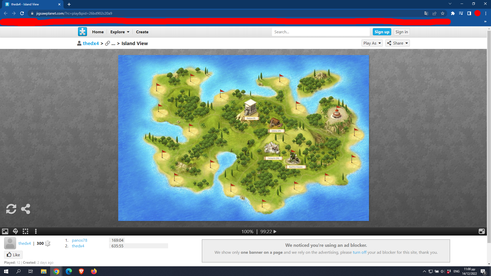The image size is (491, 276).
Task: Open the notification center icon
Action: tap(483, 272)
